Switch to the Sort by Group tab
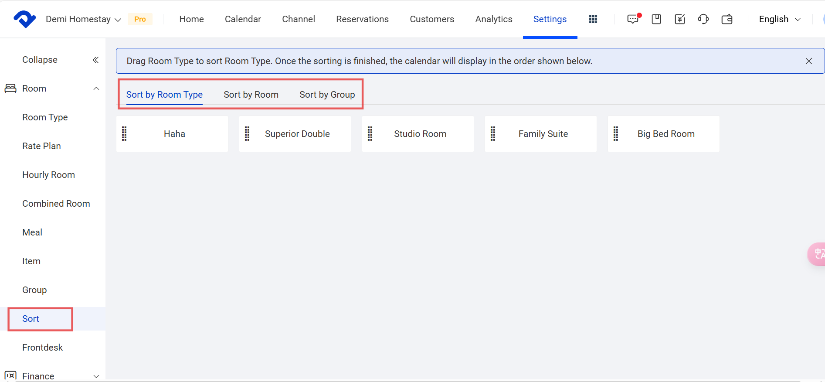Screen dimensions: 825x382 tap(327, 95)
